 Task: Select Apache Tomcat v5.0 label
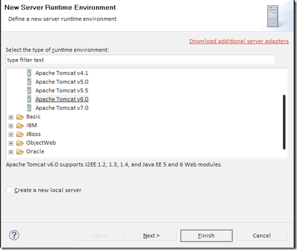pyautogui.click(x=62, y=82)
